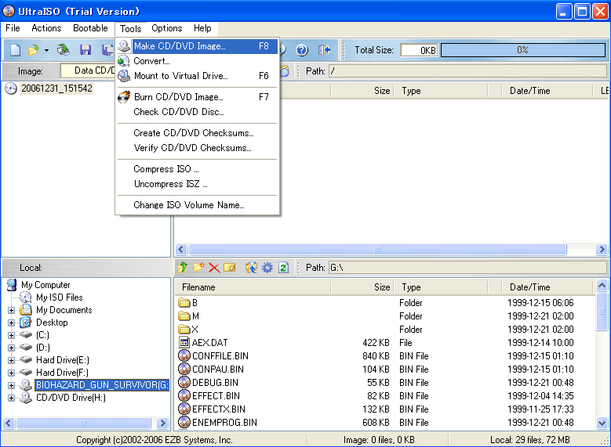Expand the Hard Drive(F:) node
The width and height of the screenshot is (611, 447).
pos(11,373)
